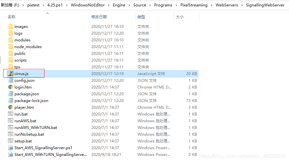Select the file name runNoSetup.bat
The width and height of the screenshot is (289, 162).
click(29, 134)
